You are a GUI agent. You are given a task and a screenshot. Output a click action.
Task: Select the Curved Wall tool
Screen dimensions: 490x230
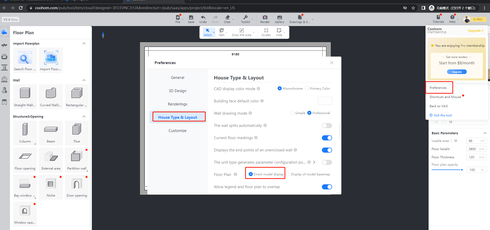[51, 97]
